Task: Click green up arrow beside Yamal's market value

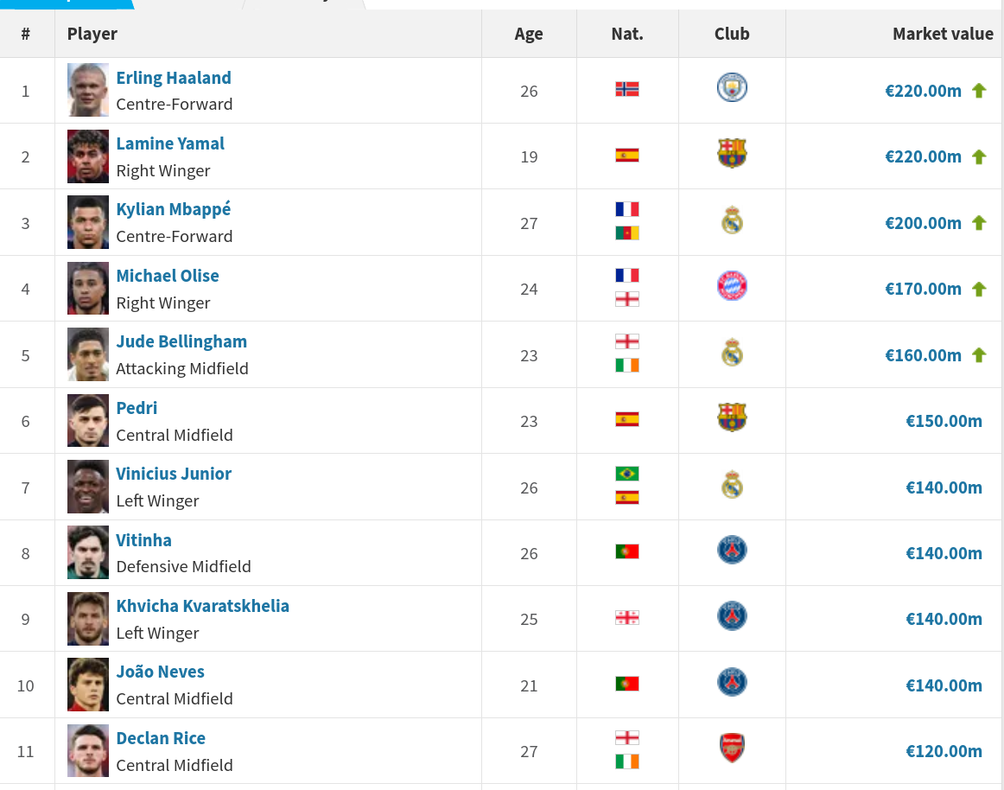Action: pos(978,157)
